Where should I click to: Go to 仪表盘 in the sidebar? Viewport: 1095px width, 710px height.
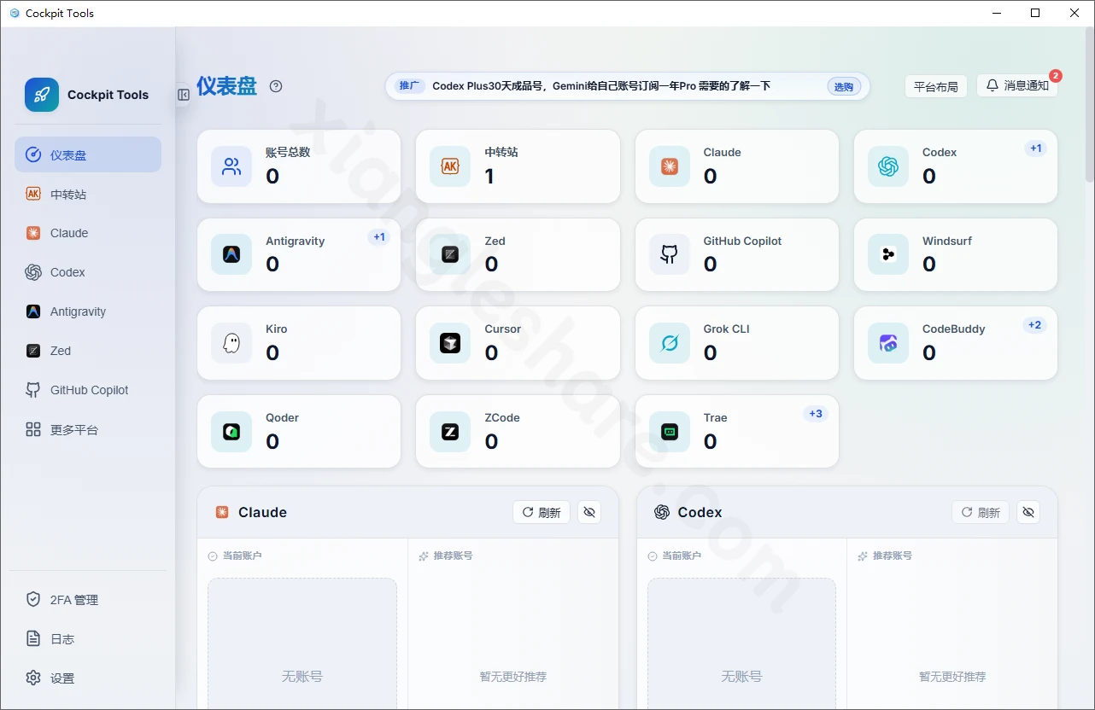(88, 154)
